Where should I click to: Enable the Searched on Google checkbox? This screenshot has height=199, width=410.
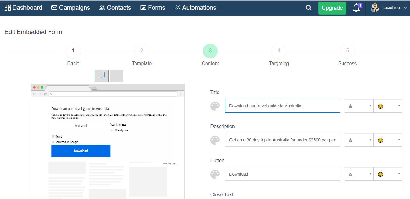pyautogui.click(x=52, y=142)
